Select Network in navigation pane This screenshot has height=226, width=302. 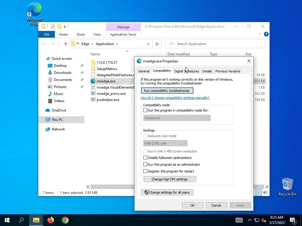[58, 129]
